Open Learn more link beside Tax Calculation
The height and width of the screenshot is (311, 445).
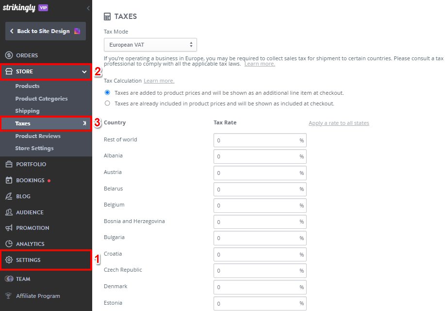(159, 81)
